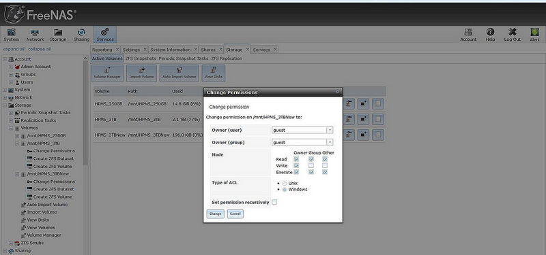This screenshot has width=546, height=255.
Task: Enable Group Write permission checkbox
Action: (311, 165)
